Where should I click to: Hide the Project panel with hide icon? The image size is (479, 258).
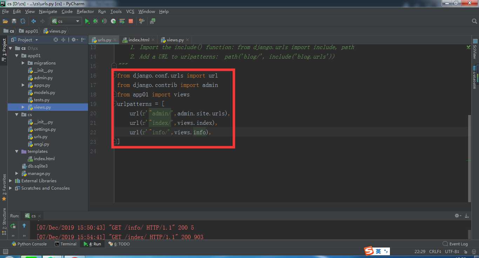[83, 40]
